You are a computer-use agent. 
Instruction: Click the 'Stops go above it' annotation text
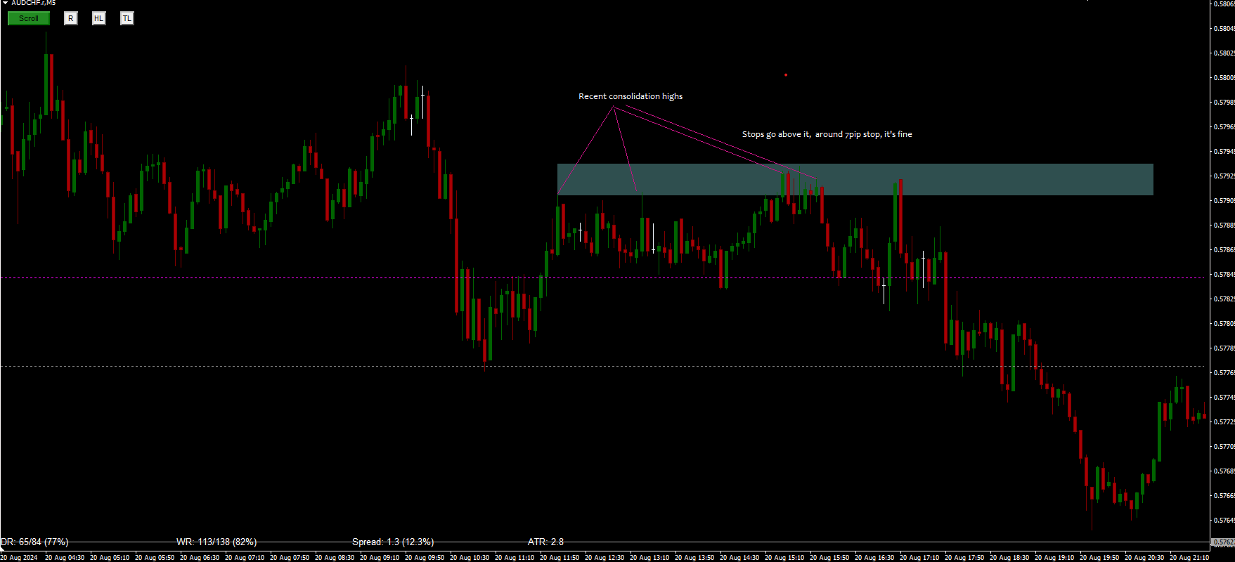pyautogui.click(x=776, y=134)
